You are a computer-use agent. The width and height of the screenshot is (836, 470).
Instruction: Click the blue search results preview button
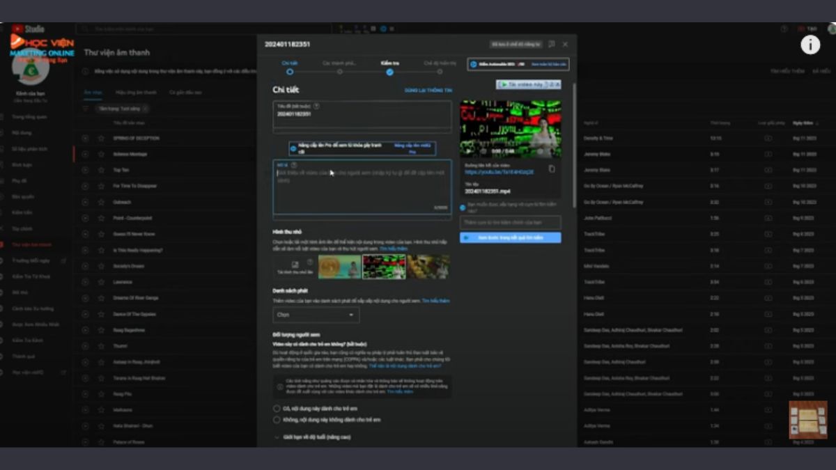click(x=510, y=237)
